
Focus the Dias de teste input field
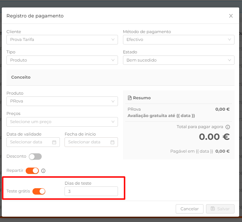click(91, 191)
